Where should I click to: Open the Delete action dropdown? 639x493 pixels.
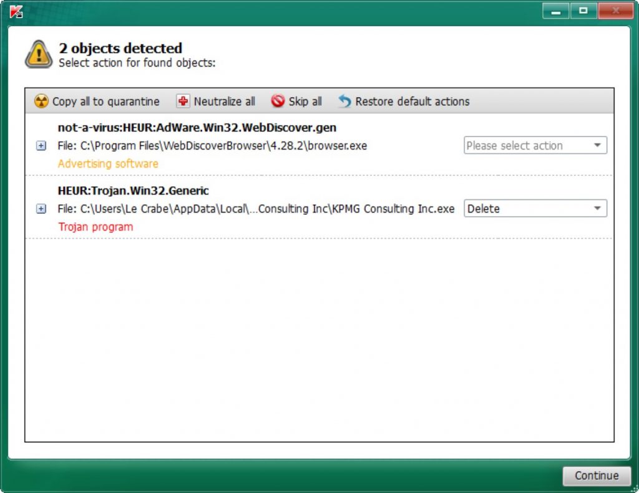pyautogui.click(x=535, y=208)
